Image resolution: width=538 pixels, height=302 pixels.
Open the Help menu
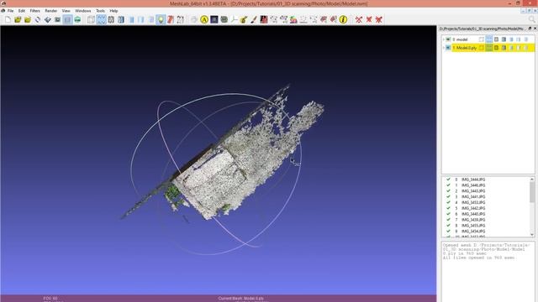pos(113,11)
